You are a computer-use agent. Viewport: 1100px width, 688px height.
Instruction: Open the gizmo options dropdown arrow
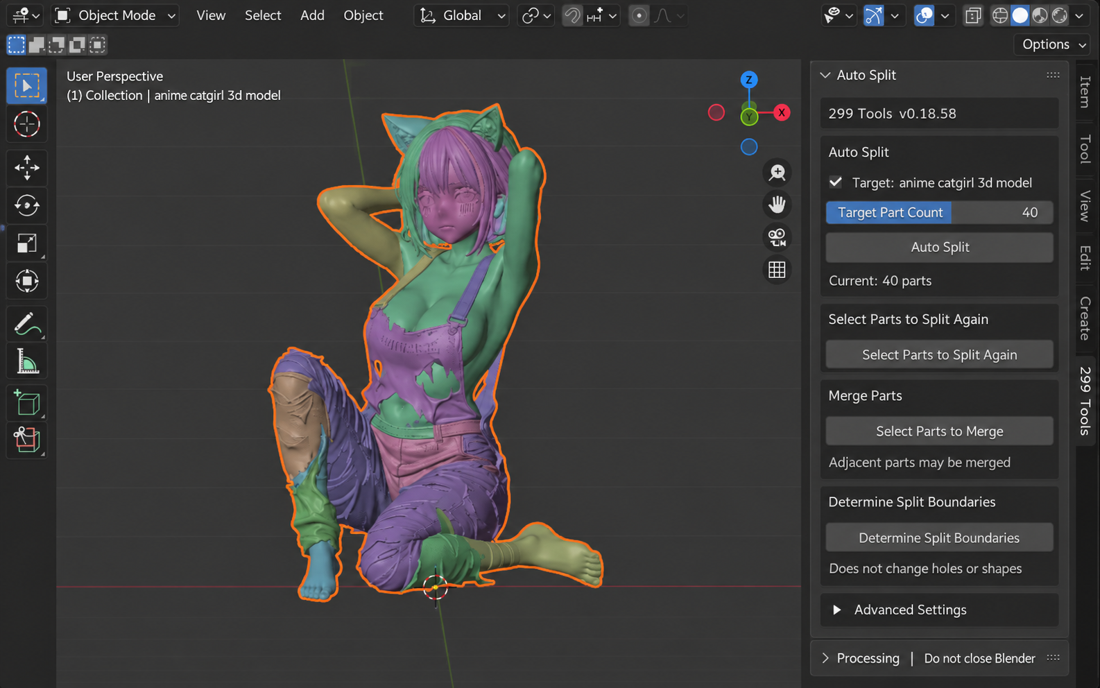[895, 15]
